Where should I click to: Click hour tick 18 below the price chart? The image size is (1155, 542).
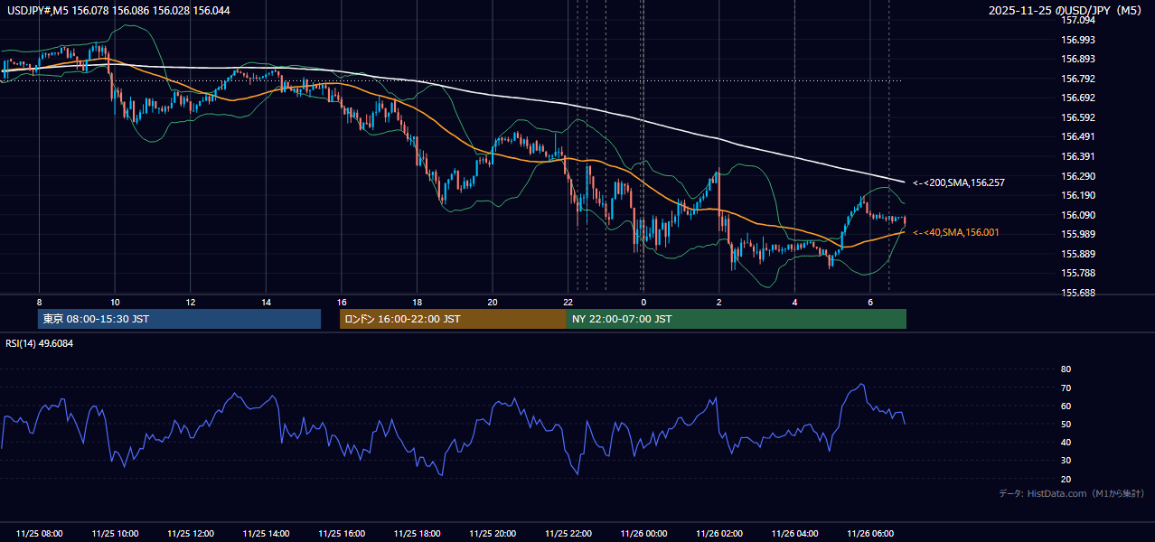(x=417, y=302)
